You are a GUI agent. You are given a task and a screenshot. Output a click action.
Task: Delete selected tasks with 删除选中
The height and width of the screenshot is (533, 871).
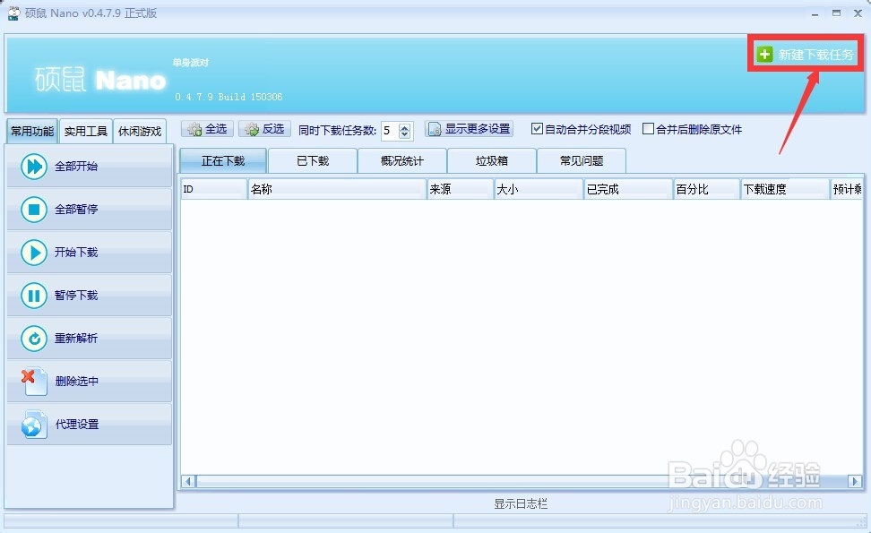coord(90,381)
